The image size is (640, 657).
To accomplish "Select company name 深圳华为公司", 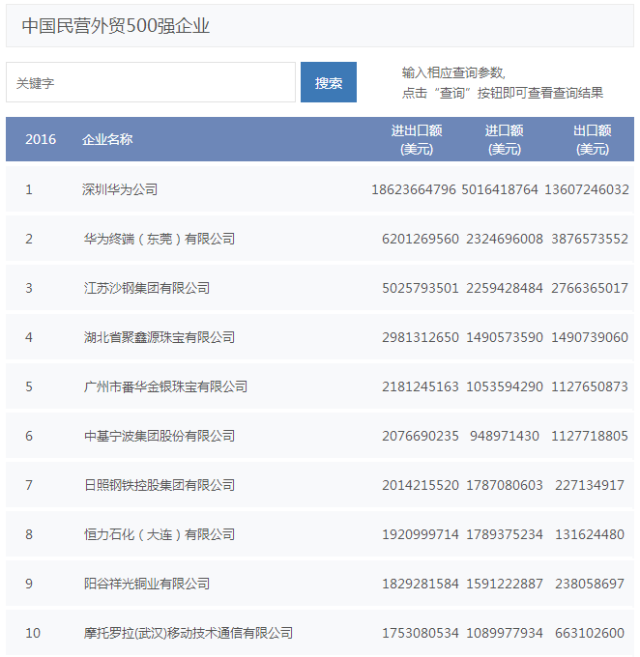I will [120, 189].
